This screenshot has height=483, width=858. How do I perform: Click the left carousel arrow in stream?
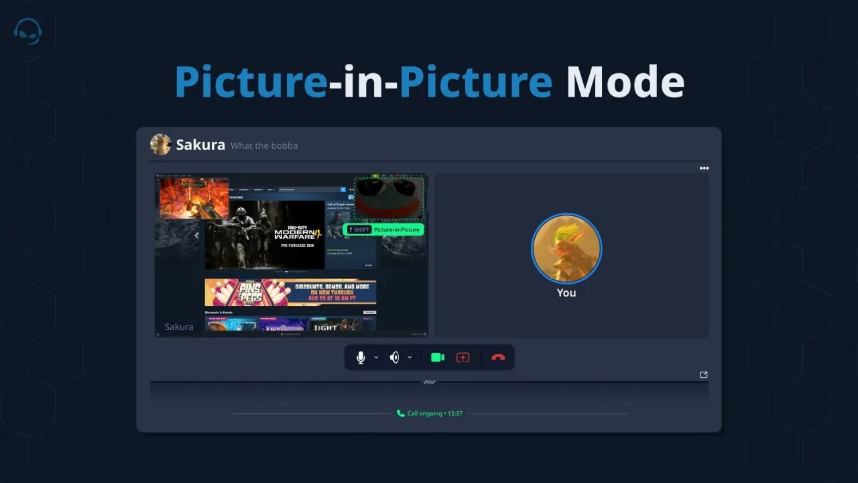click(196, 235)
